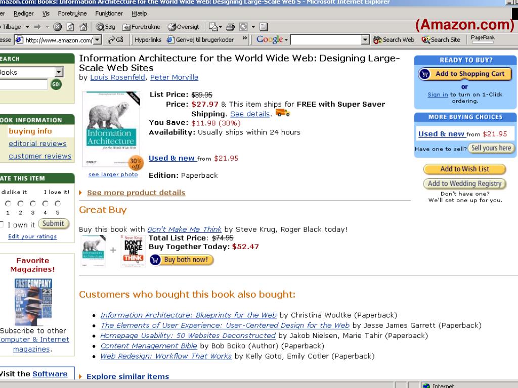This screenshot has width=518, height=388.
Task: Expand the links bar overflow chevron
Action: pos(245,38)
